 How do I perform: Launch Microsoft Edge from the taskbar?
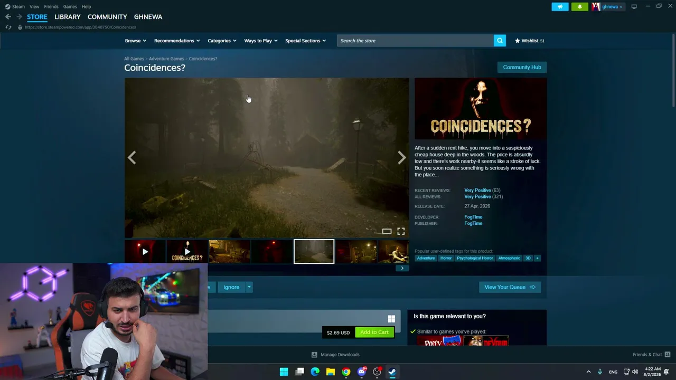[315, 372]
